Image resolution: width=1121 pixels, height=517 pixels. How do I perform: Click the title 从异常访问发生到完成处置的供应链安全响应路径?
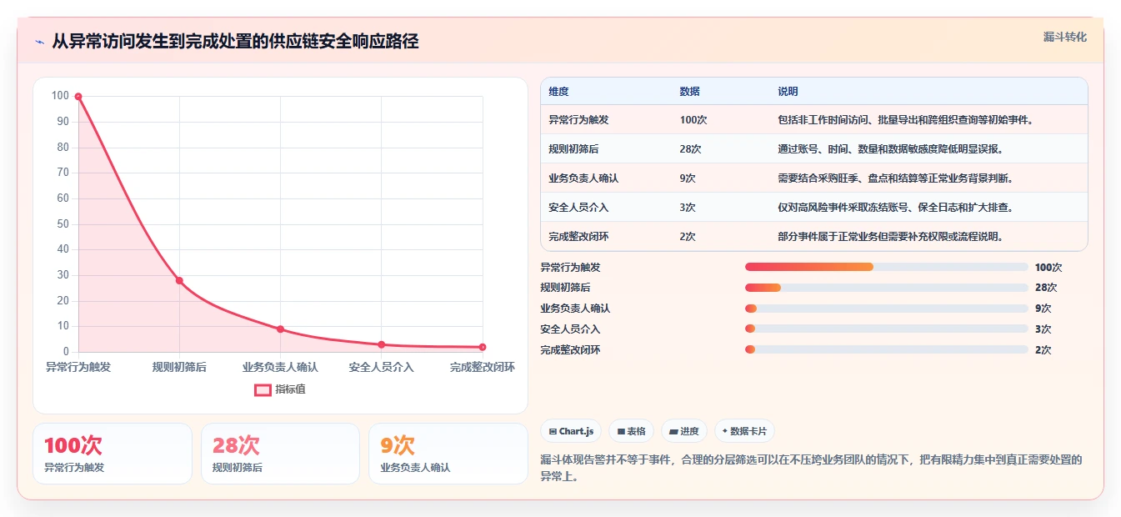click(x=235, y=42)
